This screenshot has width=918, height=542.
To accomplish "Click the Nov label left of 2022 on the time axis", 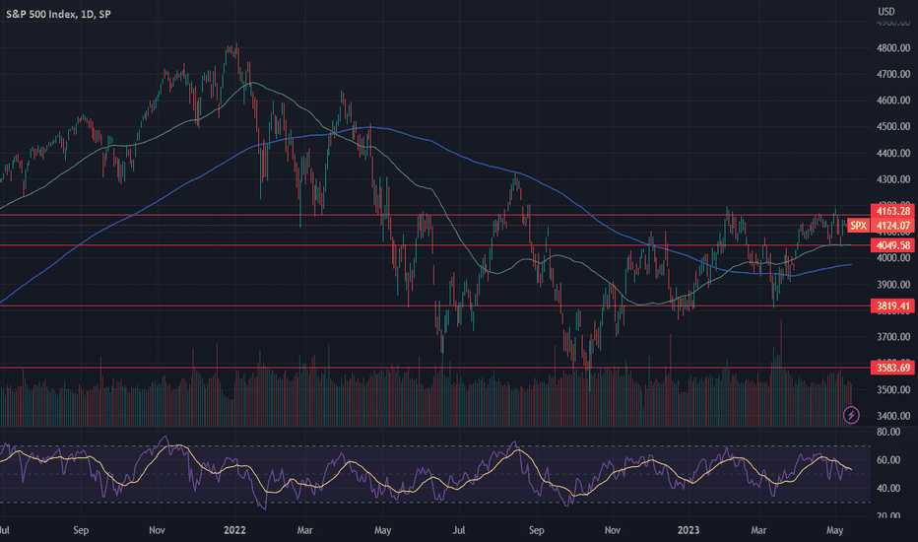I will (157, 530).
